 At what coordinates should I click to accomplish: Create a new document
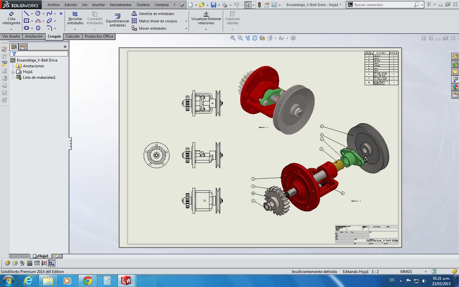coord(190,5)
